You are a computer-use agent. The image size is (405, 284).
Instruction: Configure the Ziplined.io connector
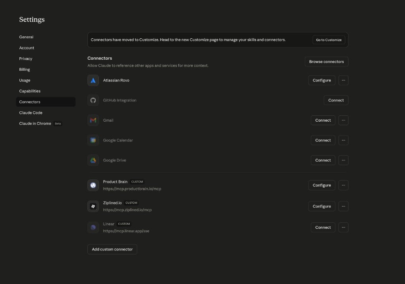pos(322,206)
